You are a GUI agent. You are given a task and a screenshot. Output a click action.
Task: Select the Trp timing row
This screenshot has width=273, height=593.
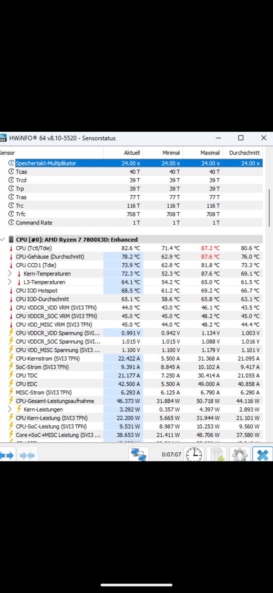tap(135, 189)
